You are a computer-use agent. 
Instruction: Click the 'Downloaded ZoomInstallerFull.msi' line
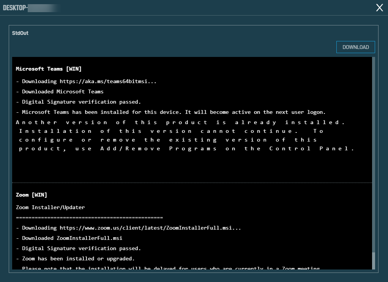pyautogui.click(x=69, y=238)
